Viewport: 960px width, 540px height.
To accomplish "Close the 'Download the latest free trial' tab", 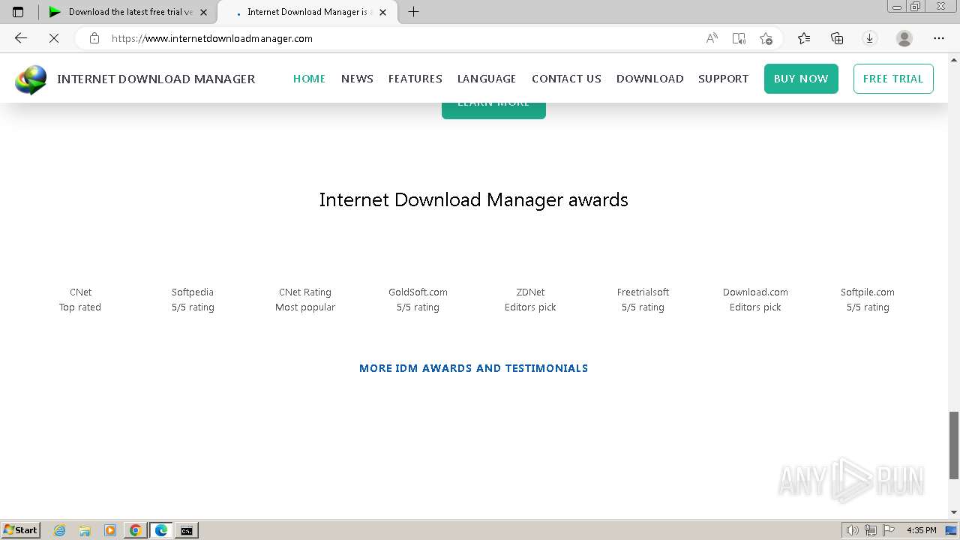I will pos(203,12).
